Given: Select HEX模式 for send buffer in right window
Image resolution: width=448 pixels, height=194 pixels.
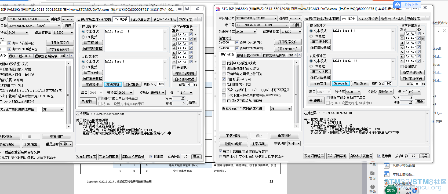Looking at the screenshot, I should tap(311, 66).
